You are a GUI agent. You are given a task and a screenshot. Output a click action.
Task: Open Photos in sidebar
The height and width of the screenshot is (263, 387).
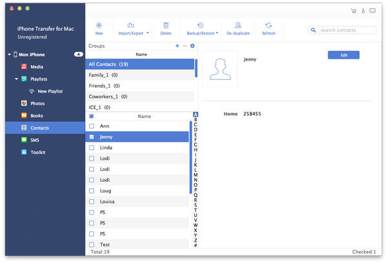pyautogui.click(x=37, y=103)
